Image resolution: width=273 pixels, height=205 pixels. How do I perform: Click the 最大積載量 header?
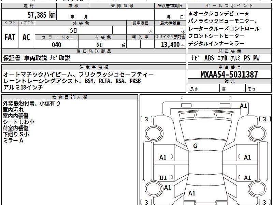pos(170,23)
